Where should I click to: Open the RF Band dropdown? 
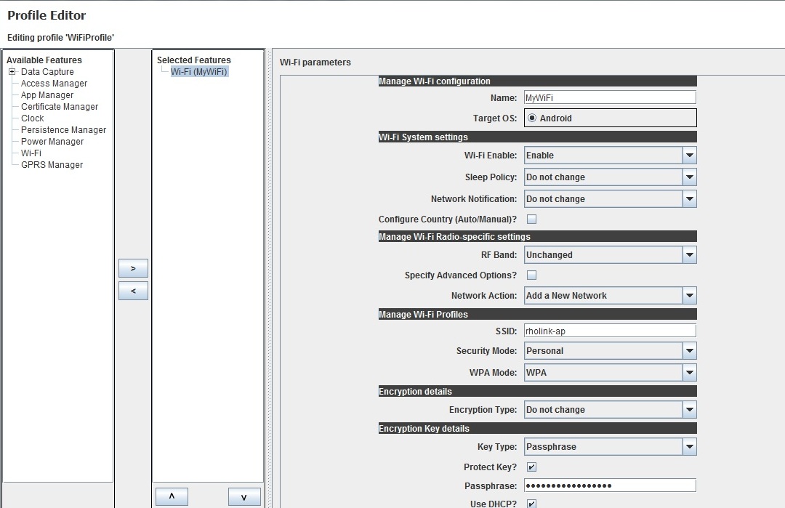click(689, 255)
